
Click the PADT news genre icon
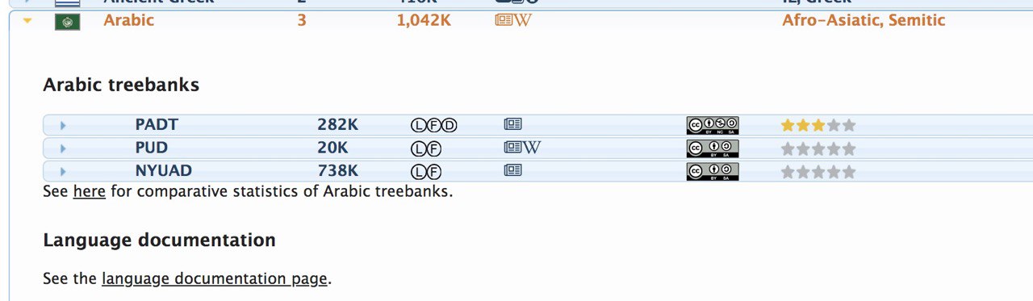tap(512, 124)
